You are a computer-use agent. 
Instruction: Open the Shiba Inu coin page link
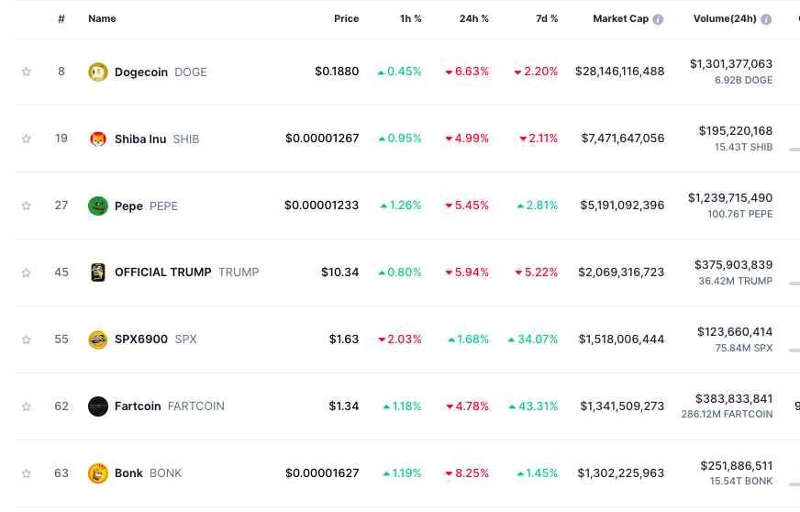pyautogui.click(x=140, y=139)
